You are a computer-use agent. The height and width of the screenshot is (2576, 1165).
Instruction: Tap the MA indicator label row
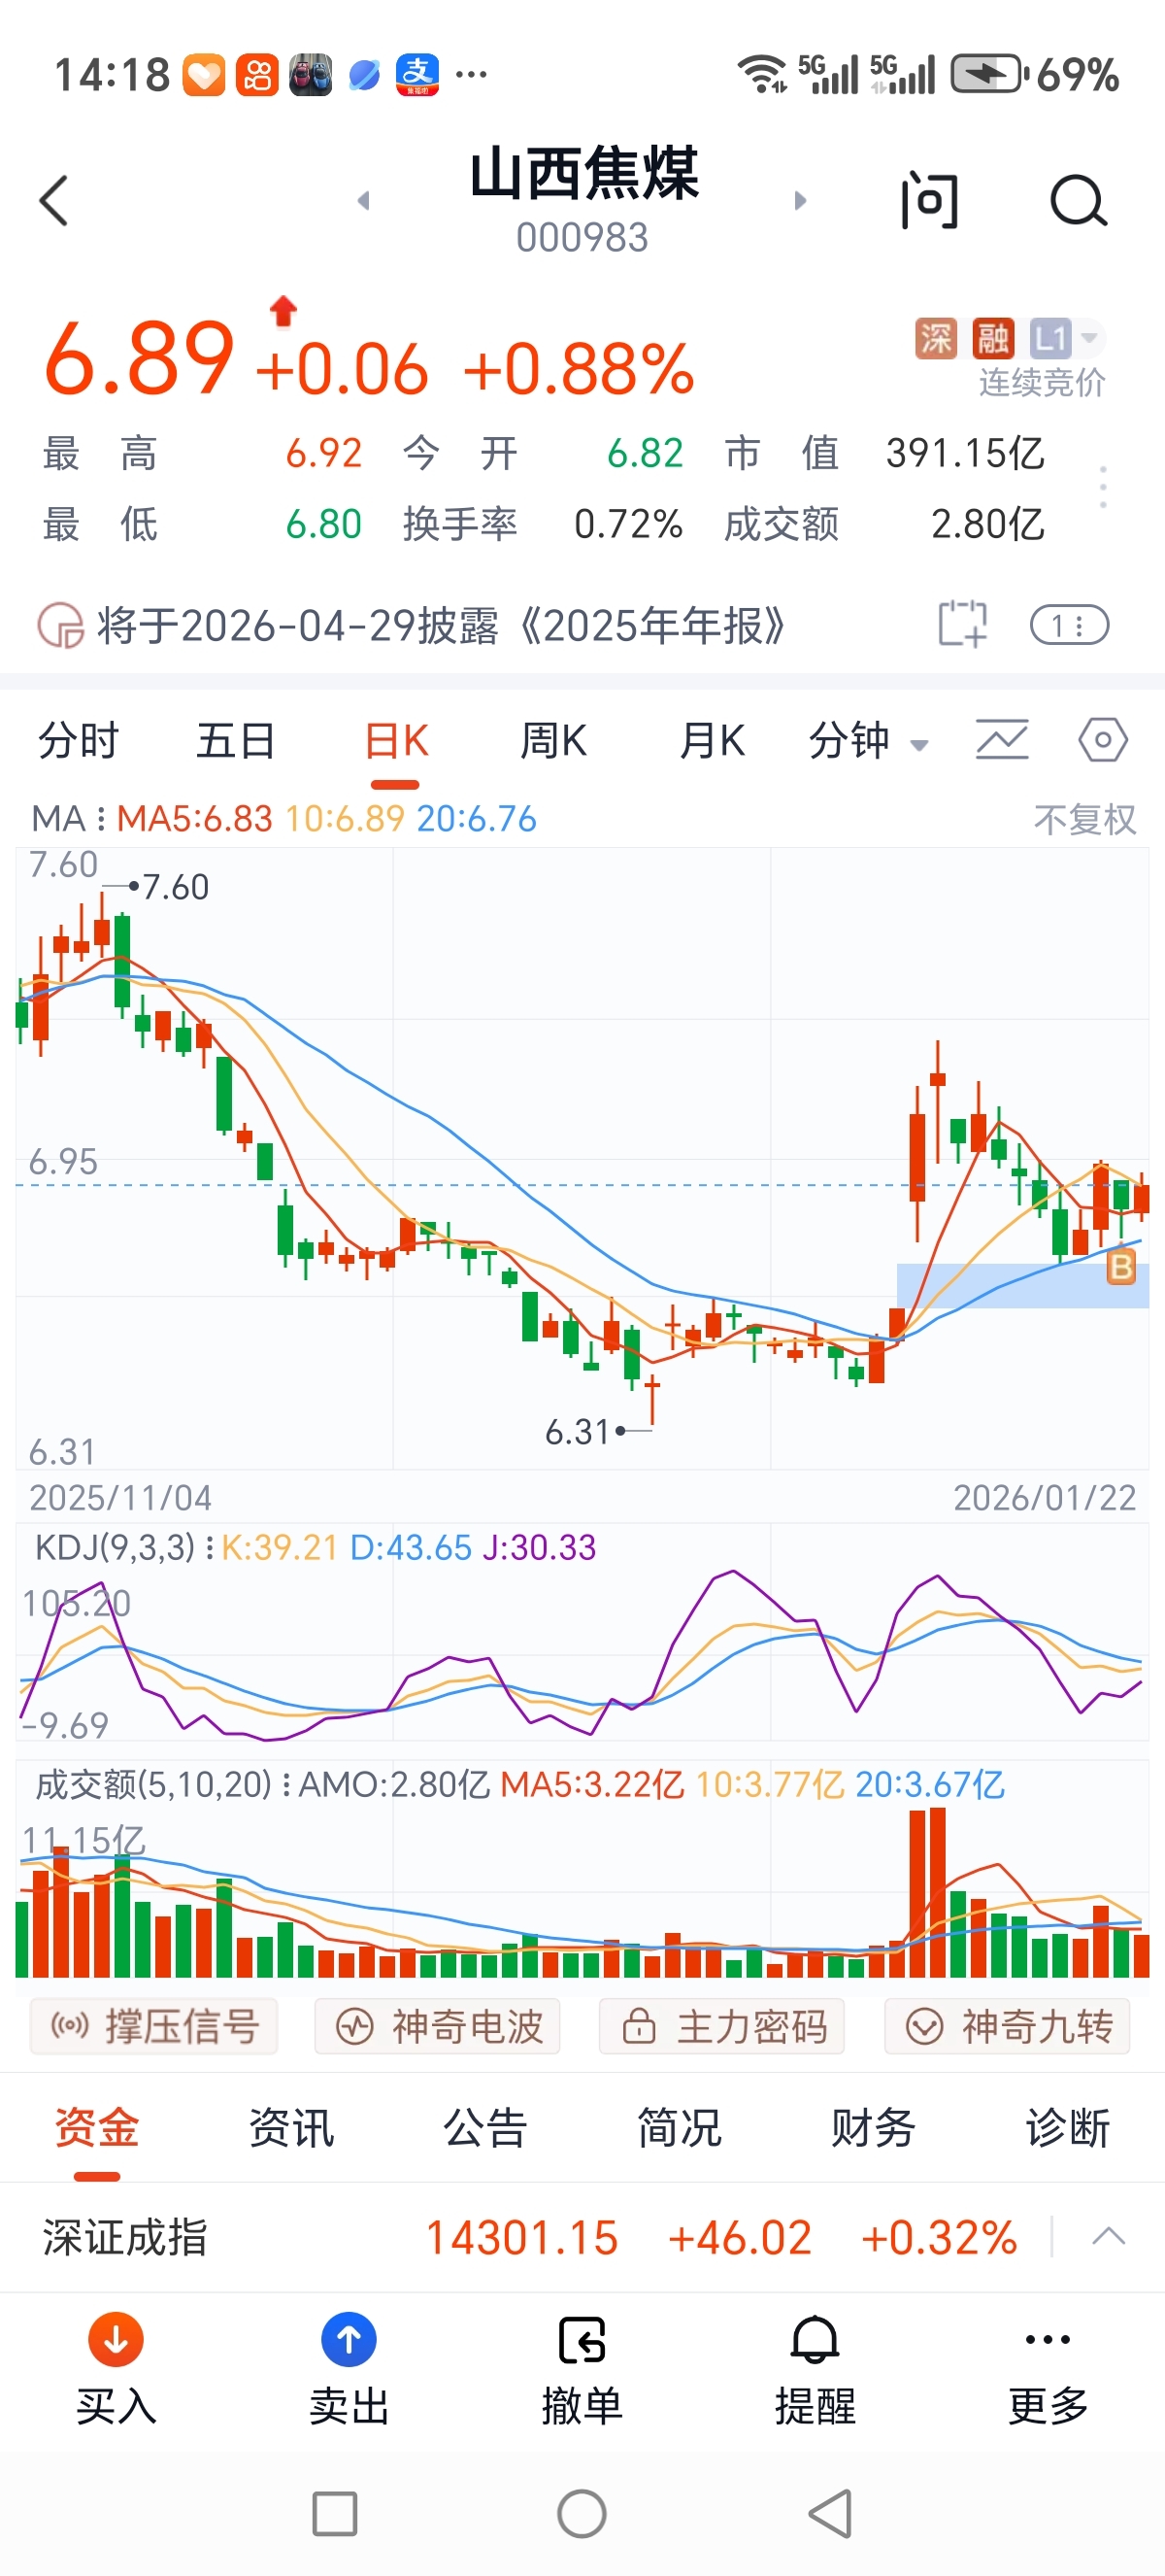tap(283, 819)
